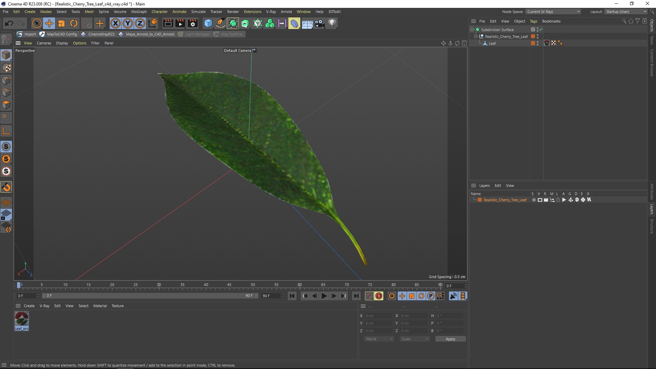Open the Scale mode dropdown
This screenshot has height=369, width=656.
click(414, 339)
